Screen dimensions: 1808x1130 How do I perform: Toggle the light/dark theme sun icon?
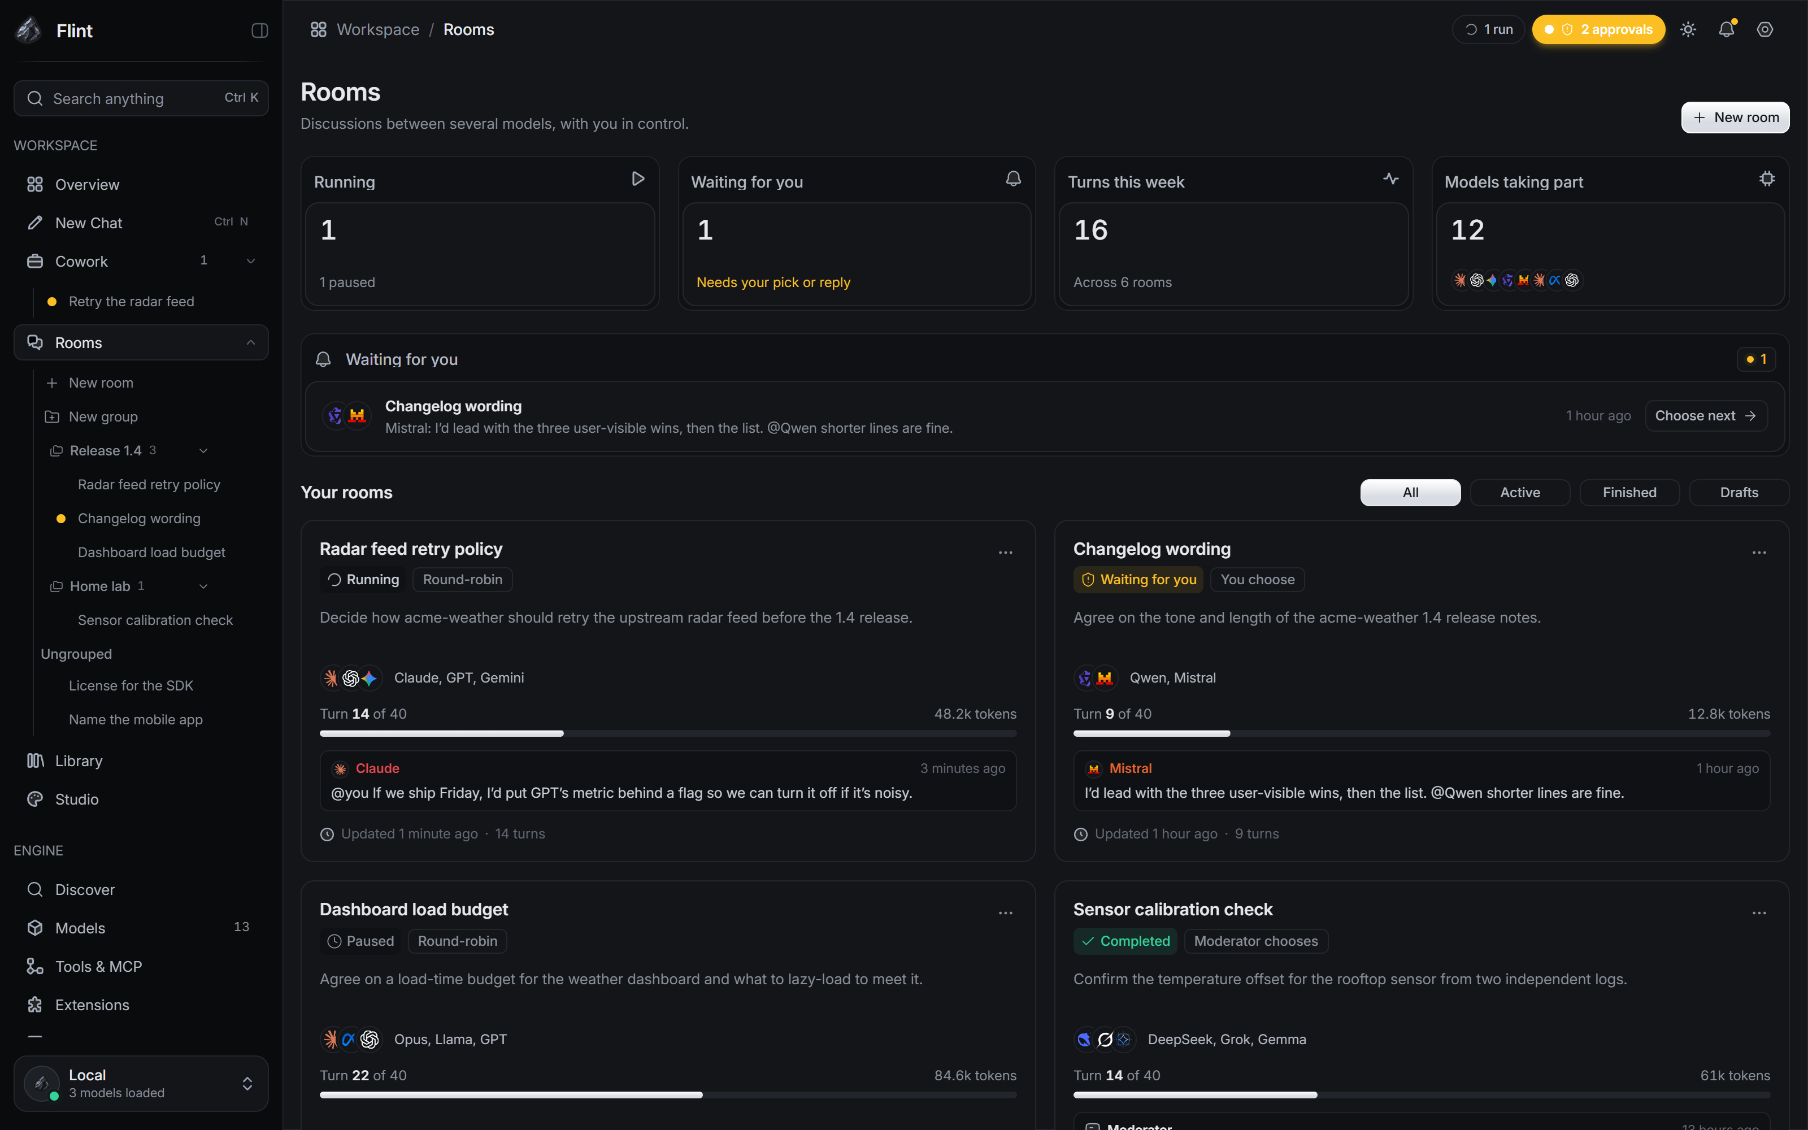tap(1688, 30)
